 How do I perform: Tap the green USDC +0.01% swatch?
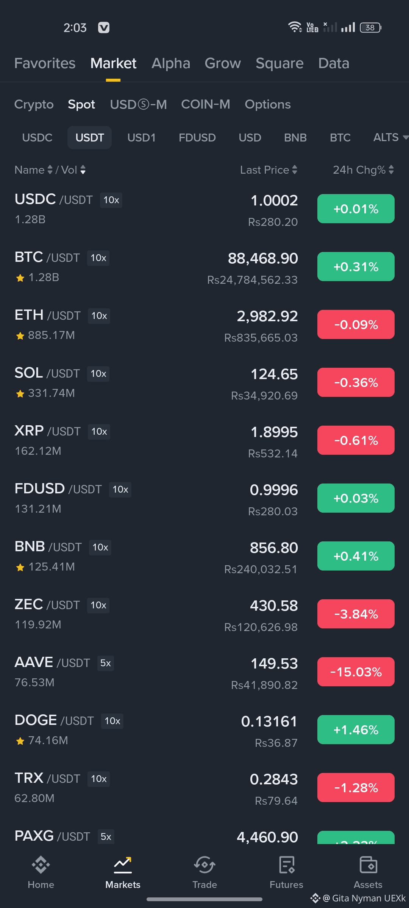(x=356, y=209)
